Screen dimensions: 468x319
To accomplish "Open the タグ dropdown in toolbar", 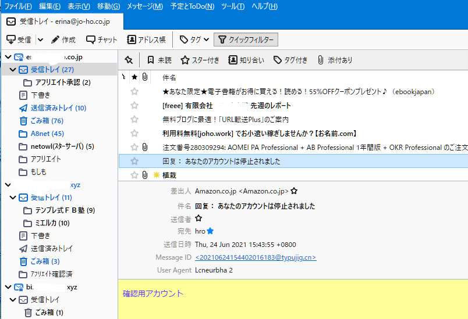I will click(x=194, y=40).
